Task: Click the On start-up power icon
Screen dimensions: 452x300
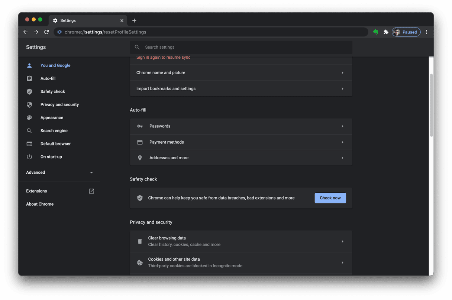Action: (29, 157)
